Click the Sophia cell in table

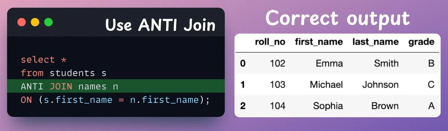328,106
